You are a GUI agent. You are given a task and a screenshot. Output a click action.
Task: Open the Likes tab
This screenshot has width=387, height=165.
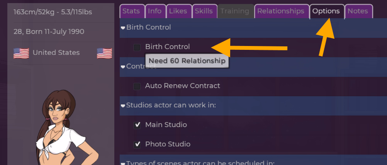(x=178, y=11)
